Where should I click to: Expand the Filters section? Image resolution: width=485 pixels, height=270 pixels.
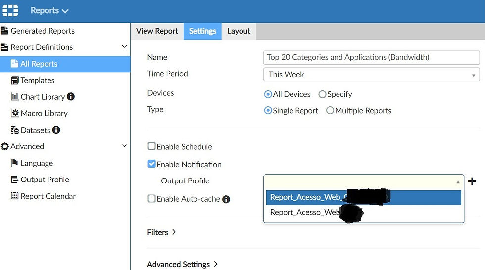(161, 232)
